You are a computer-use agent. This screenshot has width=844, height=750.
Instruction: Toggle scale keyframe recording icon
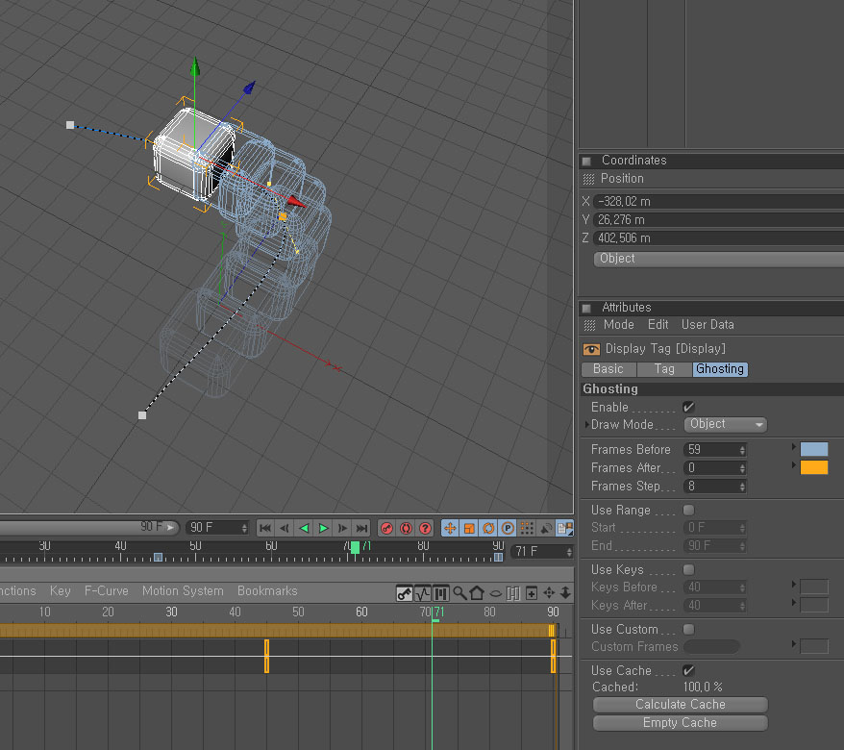pos(469,528)
